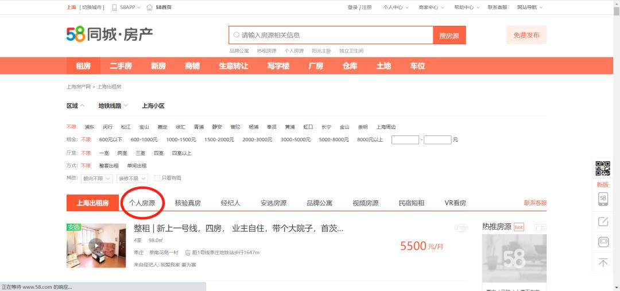
Task: Click the 联系客服 link in top bar
Action: pos(497,7)
